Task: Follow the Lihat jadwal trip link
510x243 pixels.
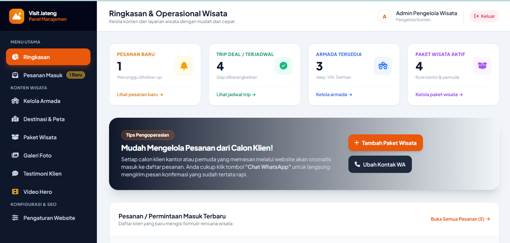Action: point(236,95)
